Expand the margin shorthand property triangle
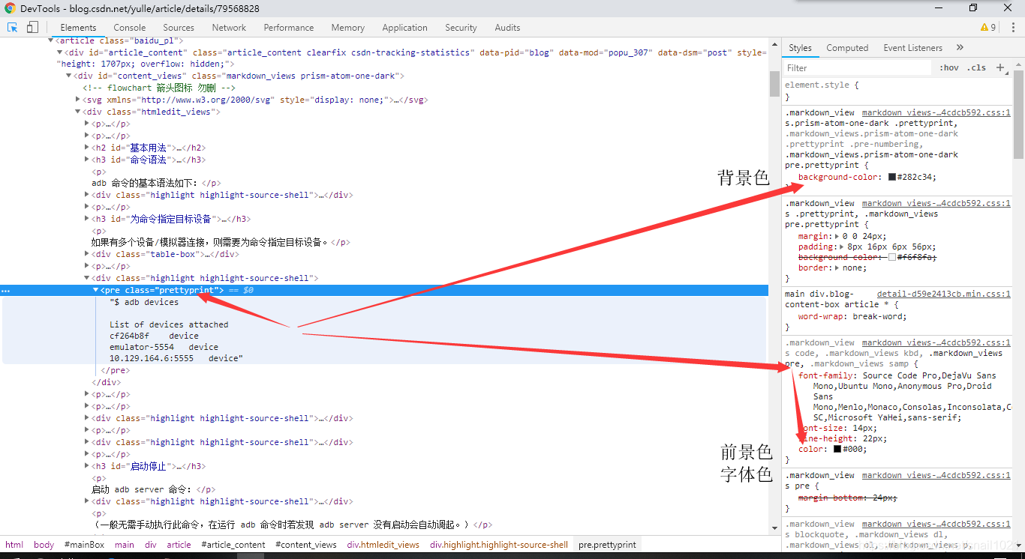 pos(837,236)
